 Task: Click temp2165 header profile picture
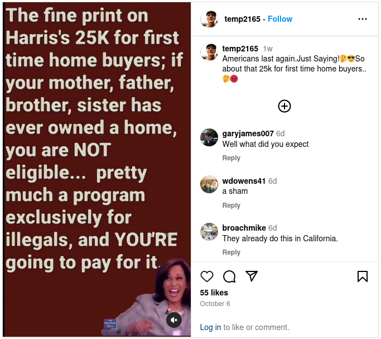pos(209,19)
